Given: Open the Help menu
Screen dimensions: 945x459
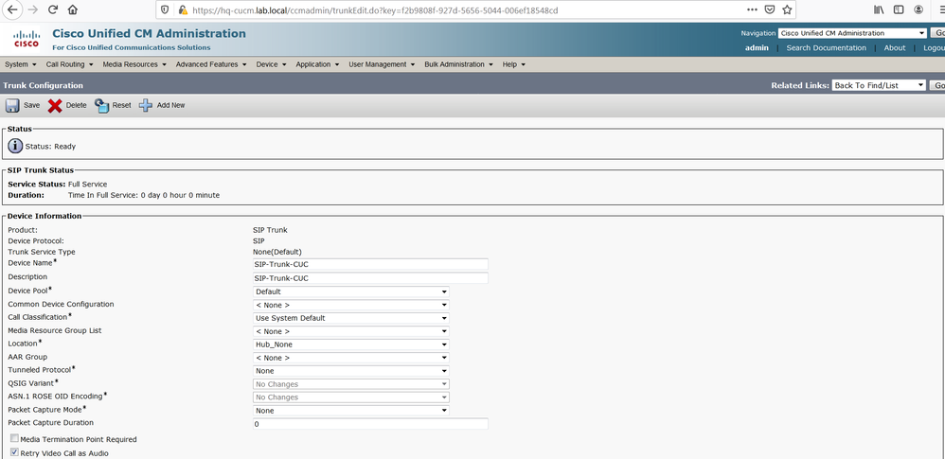Looking at the screenshot, I should (513, 64).
